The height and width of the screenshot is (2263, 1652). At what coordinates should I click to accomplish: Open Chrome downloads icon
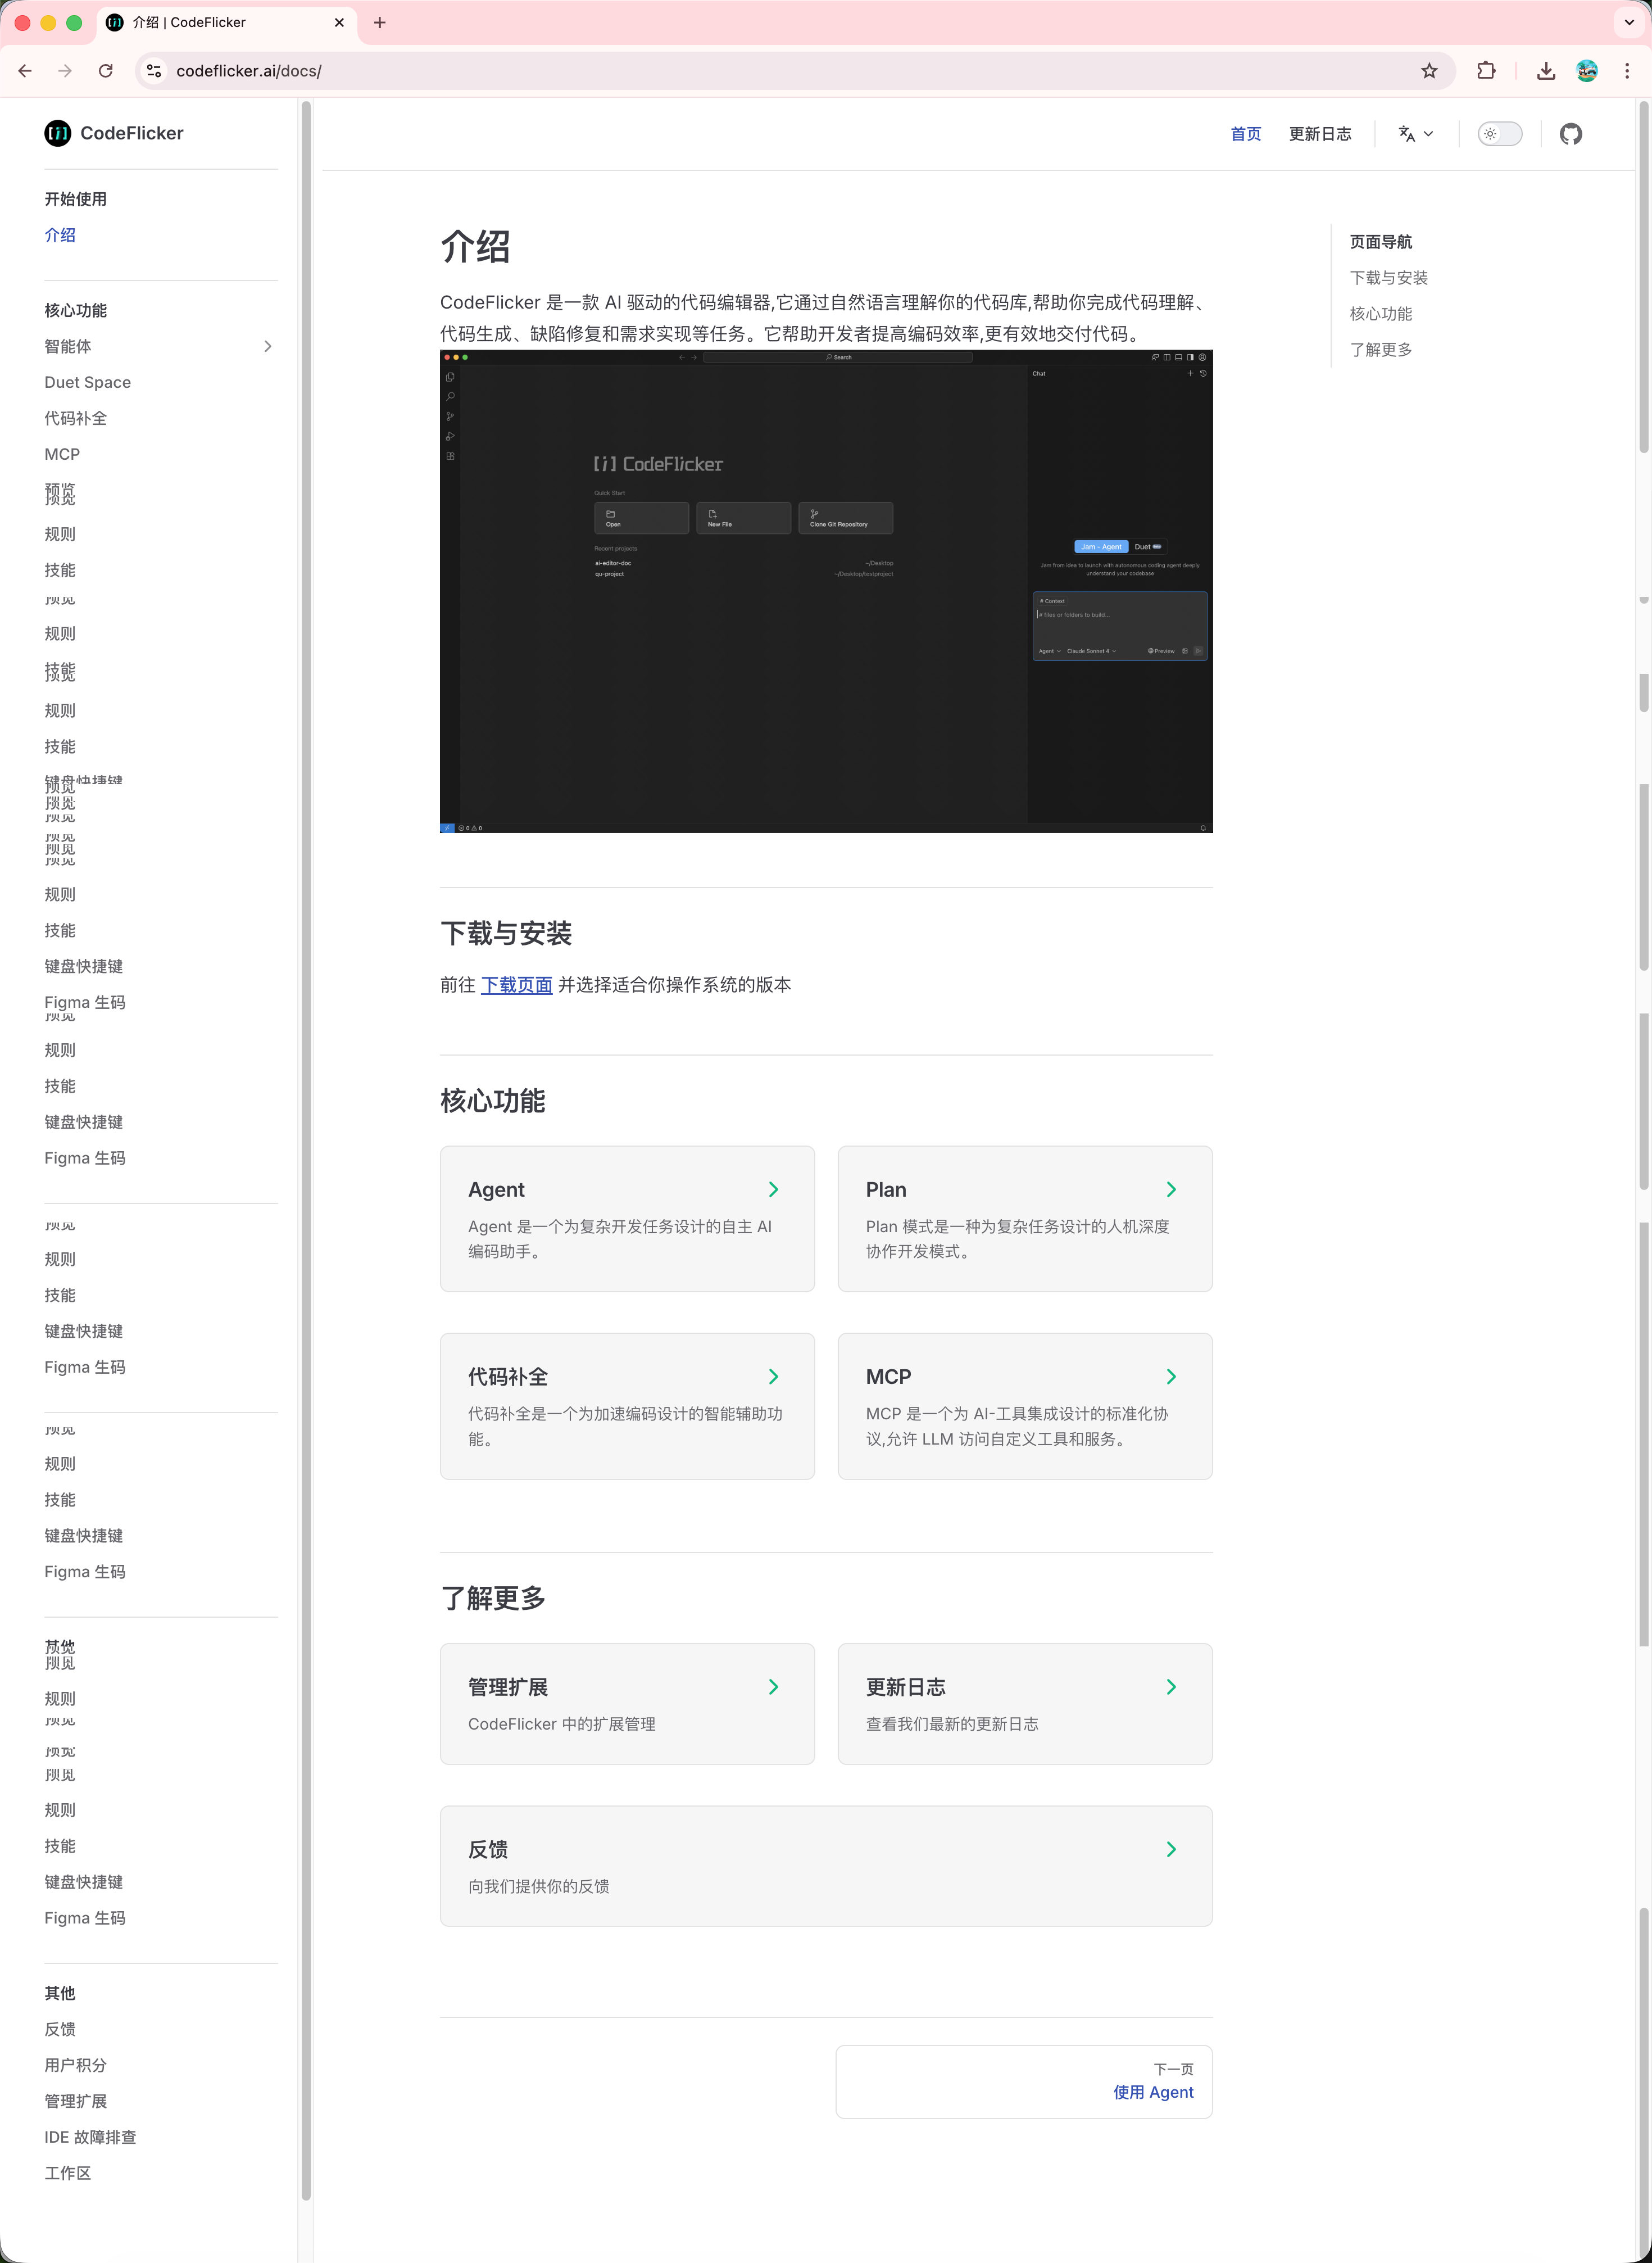(x=1545, y=71)
